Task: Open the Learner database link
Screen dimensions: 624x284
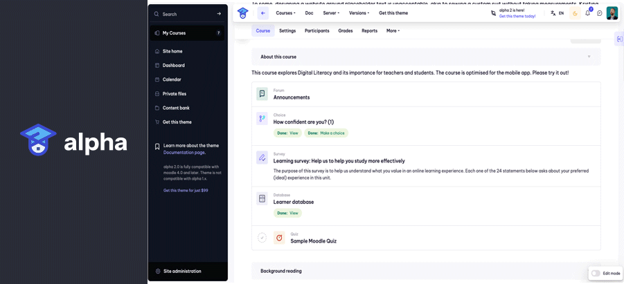Action: (x=293, y=202)
